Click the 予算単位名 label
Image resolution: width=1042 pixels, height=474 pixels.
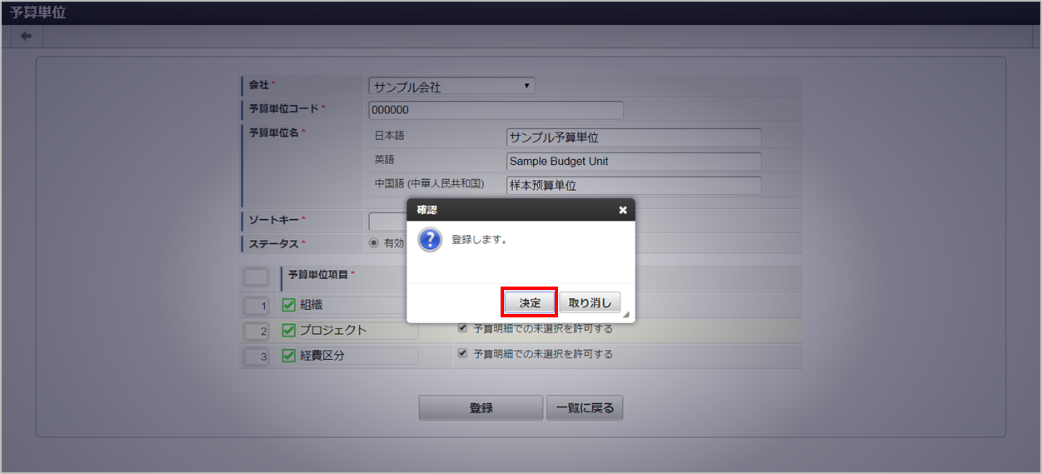tap(274, 132)
